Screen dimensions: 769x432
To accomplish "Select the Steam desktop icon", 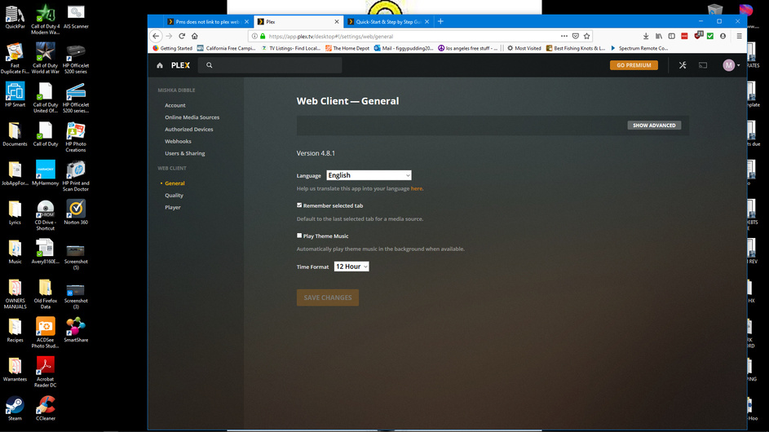I will point(15,408).
